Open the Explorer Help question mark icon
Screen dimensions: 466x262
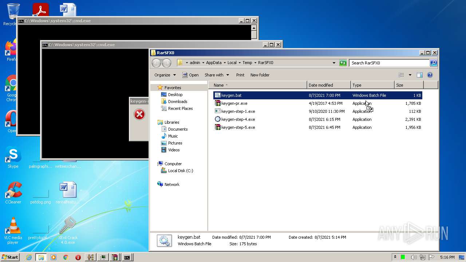(x=430, y=75)
